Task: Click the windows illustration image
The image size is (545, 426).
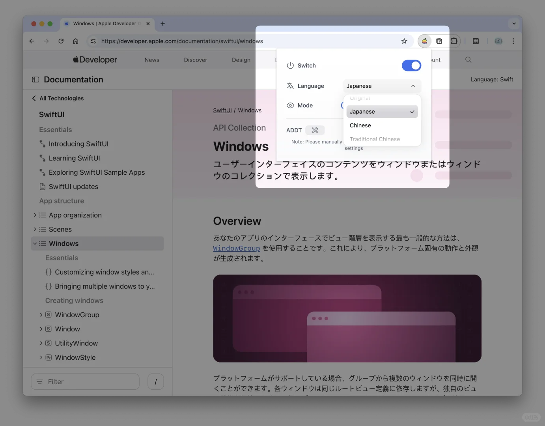Action: (347, 318)
